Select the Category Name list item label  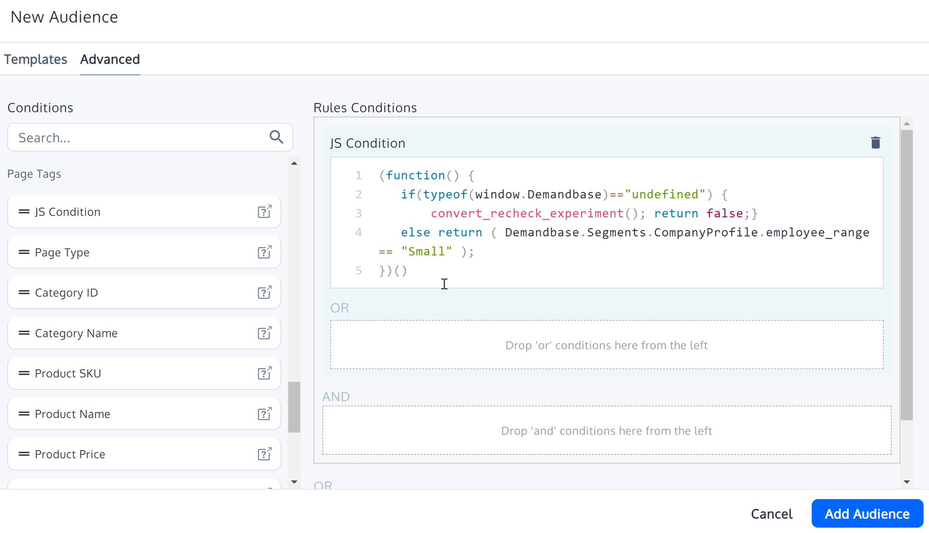(76, 333)
